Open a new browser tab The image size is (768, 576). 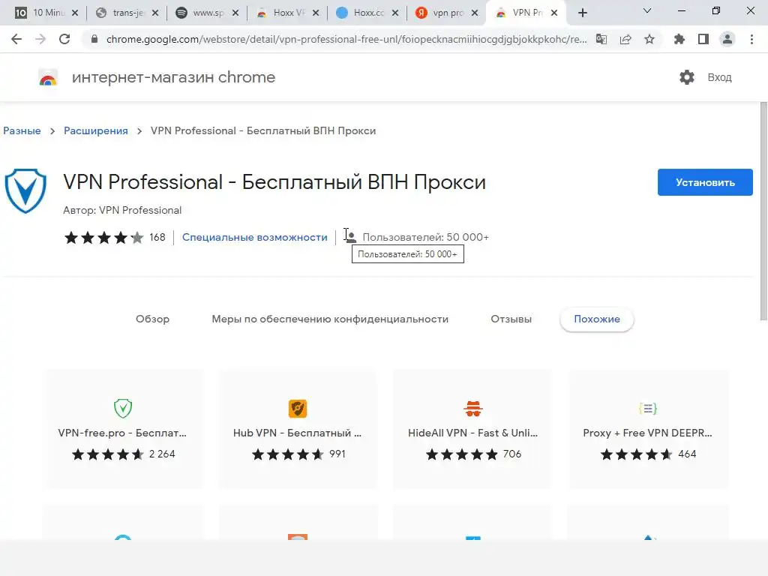582,13
